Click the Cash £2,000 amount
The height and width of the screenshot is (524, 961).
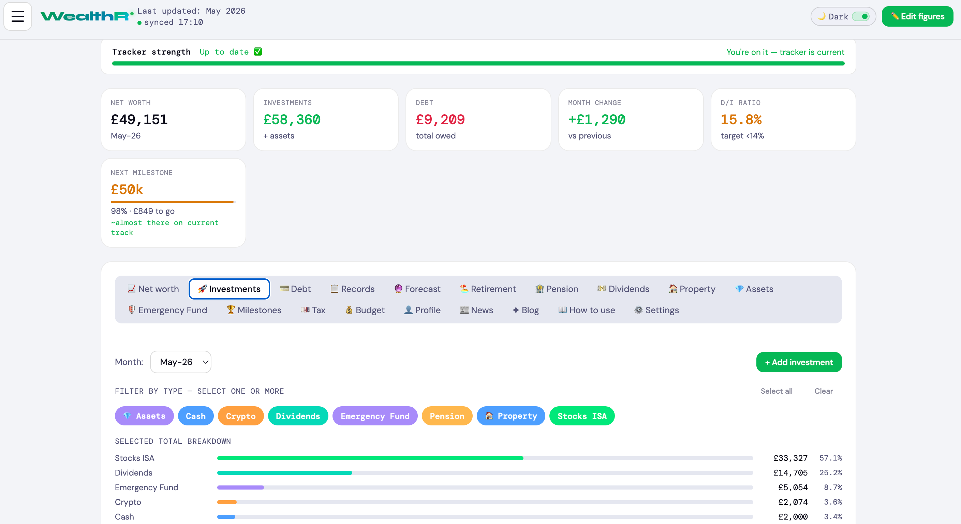[x=793, y=516]
